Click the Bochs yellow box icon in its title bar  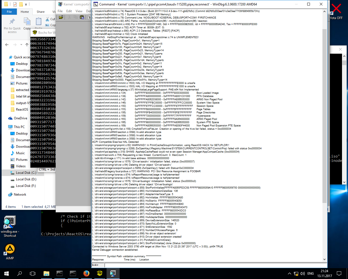(35, 32)
